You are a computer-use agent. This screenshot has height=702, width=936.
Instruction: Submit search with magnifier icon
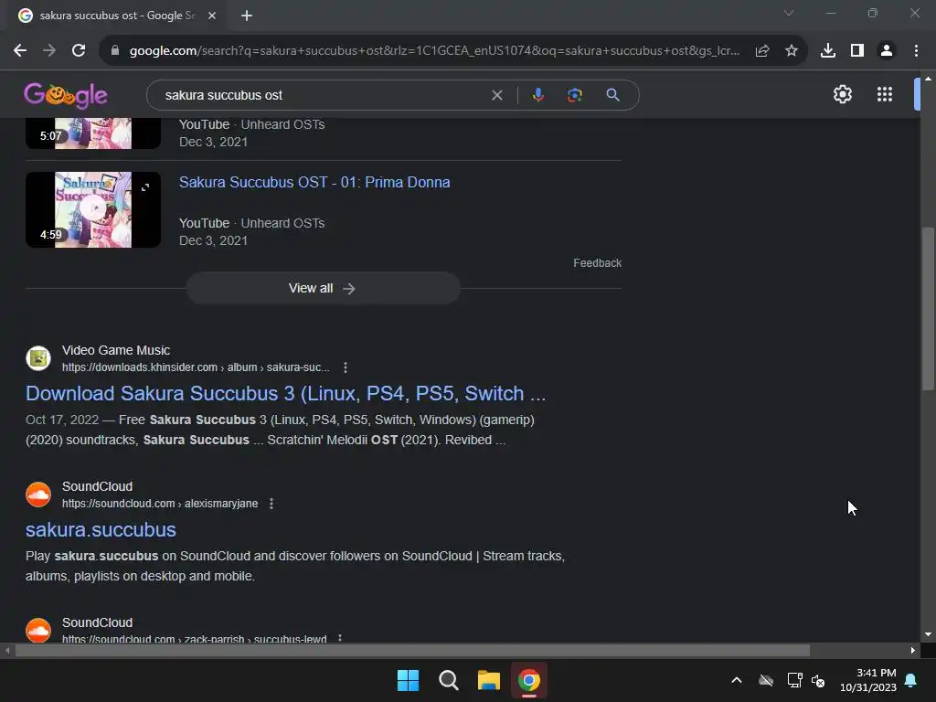[x=612, y=95]
